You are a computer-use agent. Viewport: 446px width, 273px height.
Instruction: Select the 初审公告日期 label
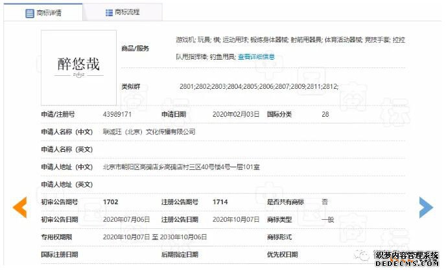(x=60, y=219)
